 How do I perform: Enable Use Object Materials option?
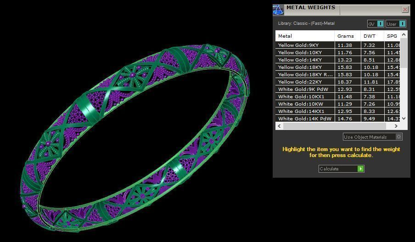point(373,137)
